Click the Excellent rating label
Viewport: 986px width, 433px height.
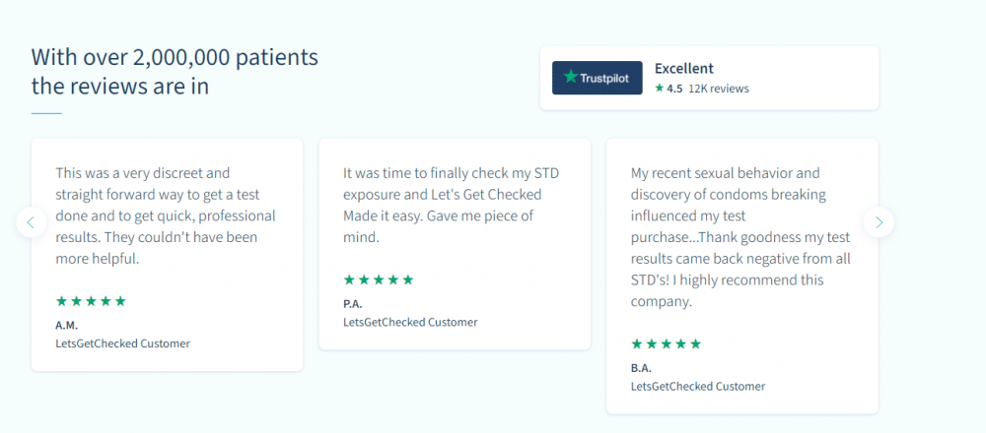tap(684, 69)
